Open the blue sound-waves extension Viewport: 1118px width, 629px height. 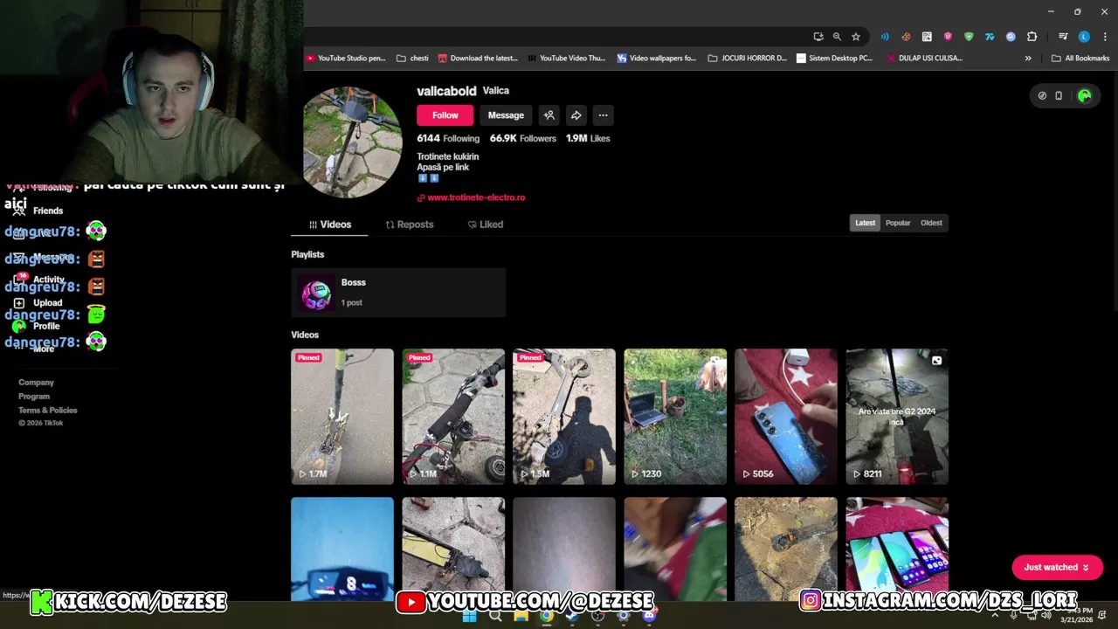pyautogui.click(x=885, y=37)
